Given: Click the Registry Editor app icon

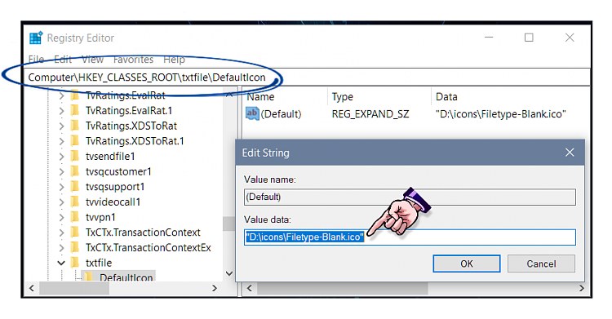Looking at the screenshot, I should tap(36, 38).
